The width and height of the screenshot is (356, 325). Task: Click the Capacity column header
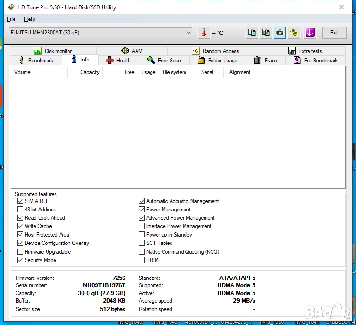click(x=89, y=72)
